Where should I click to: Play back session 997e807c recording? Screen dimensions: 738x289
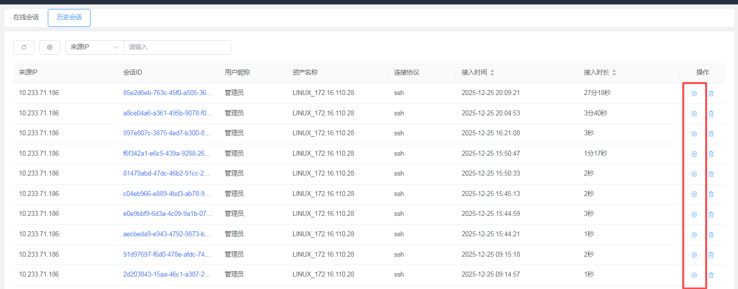click(694, 134)
